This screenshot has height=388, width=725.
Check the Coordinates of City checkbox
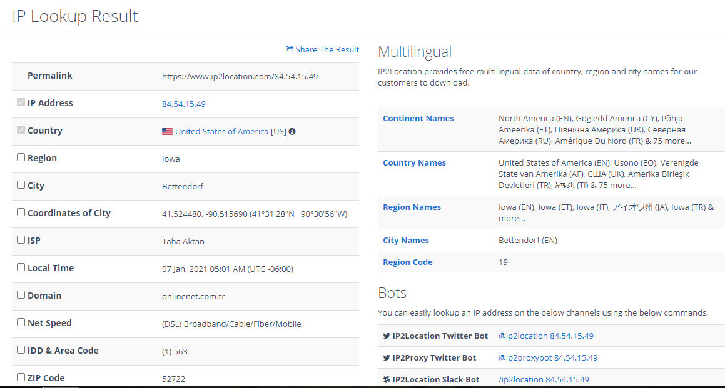click(21, 212)
